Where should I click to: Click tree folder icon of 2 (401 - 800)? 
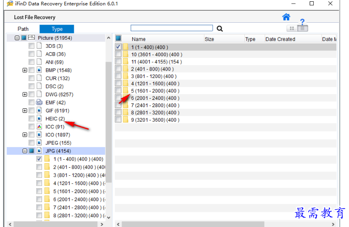47,167
